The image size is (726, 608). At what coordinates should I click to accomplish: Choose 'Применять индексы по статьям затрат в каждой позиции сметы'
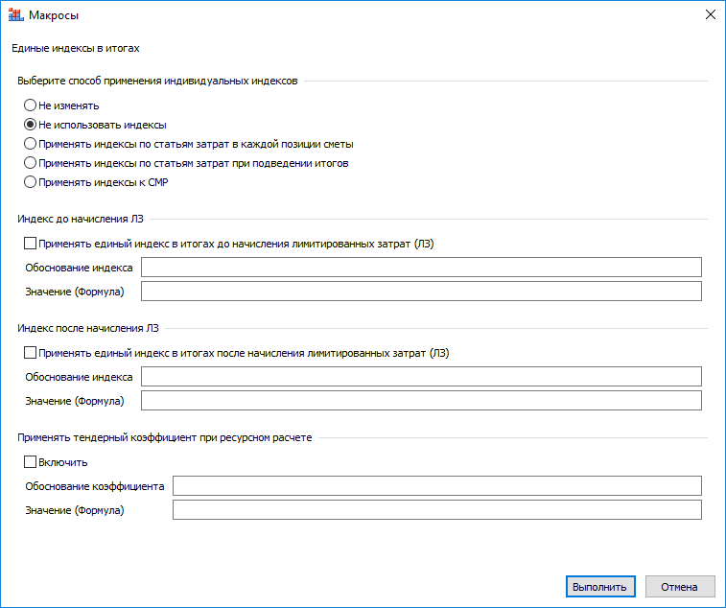coord(31,144)
